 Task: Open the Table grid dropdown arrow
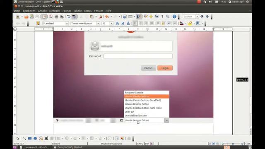[135, 17]
